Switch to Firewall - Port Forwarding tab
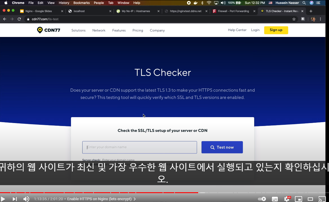This screenshot has height=202, width=329. [x=233, y=11]
